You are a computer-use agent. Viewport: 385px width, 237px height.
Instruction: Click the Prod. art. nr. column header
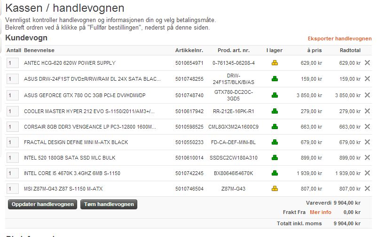click(x=234, y=50)
